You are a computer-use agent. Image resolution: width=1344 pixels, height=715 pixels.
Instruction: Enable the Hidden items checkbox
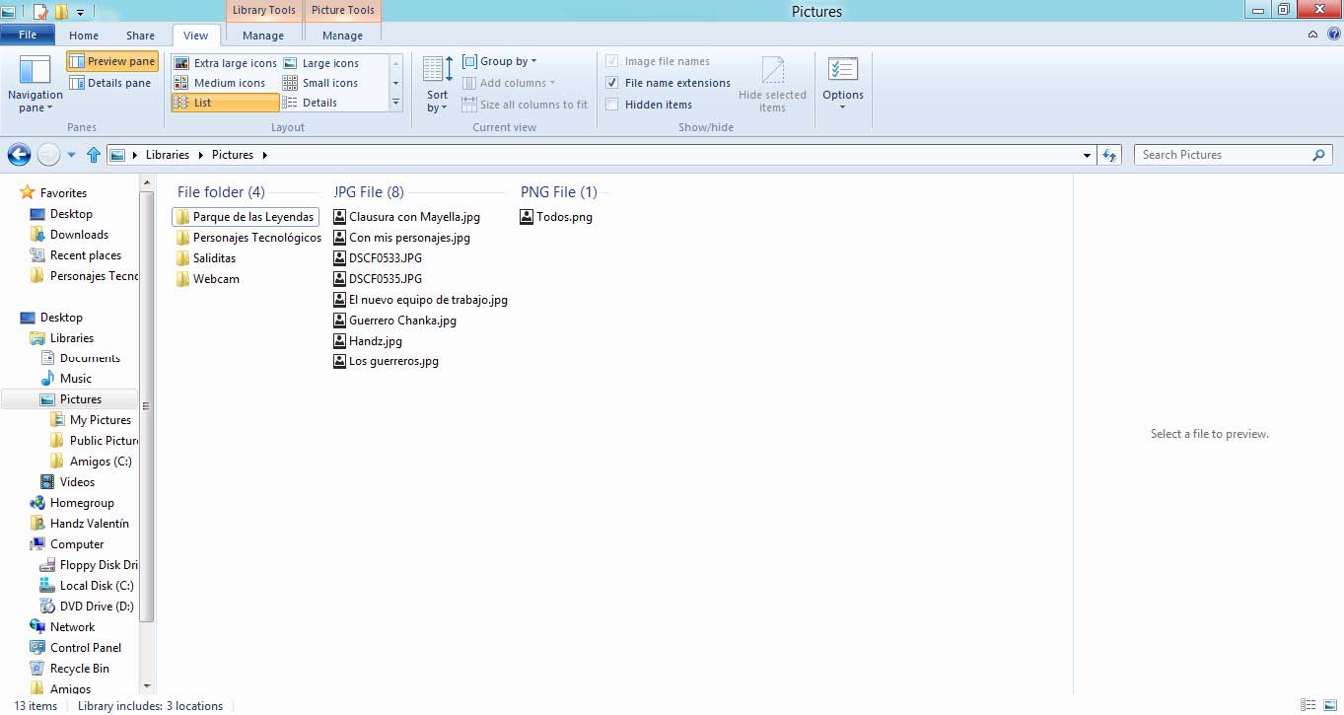click(x=612, y=105)
